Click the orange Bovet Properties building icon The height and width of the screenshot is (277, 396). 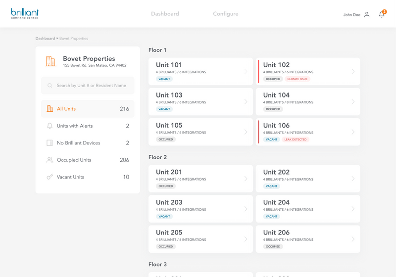point(50,61)
